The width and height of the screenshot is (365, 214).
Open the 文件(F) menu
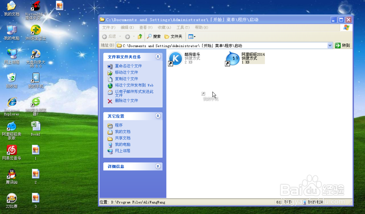click(109, 27)
